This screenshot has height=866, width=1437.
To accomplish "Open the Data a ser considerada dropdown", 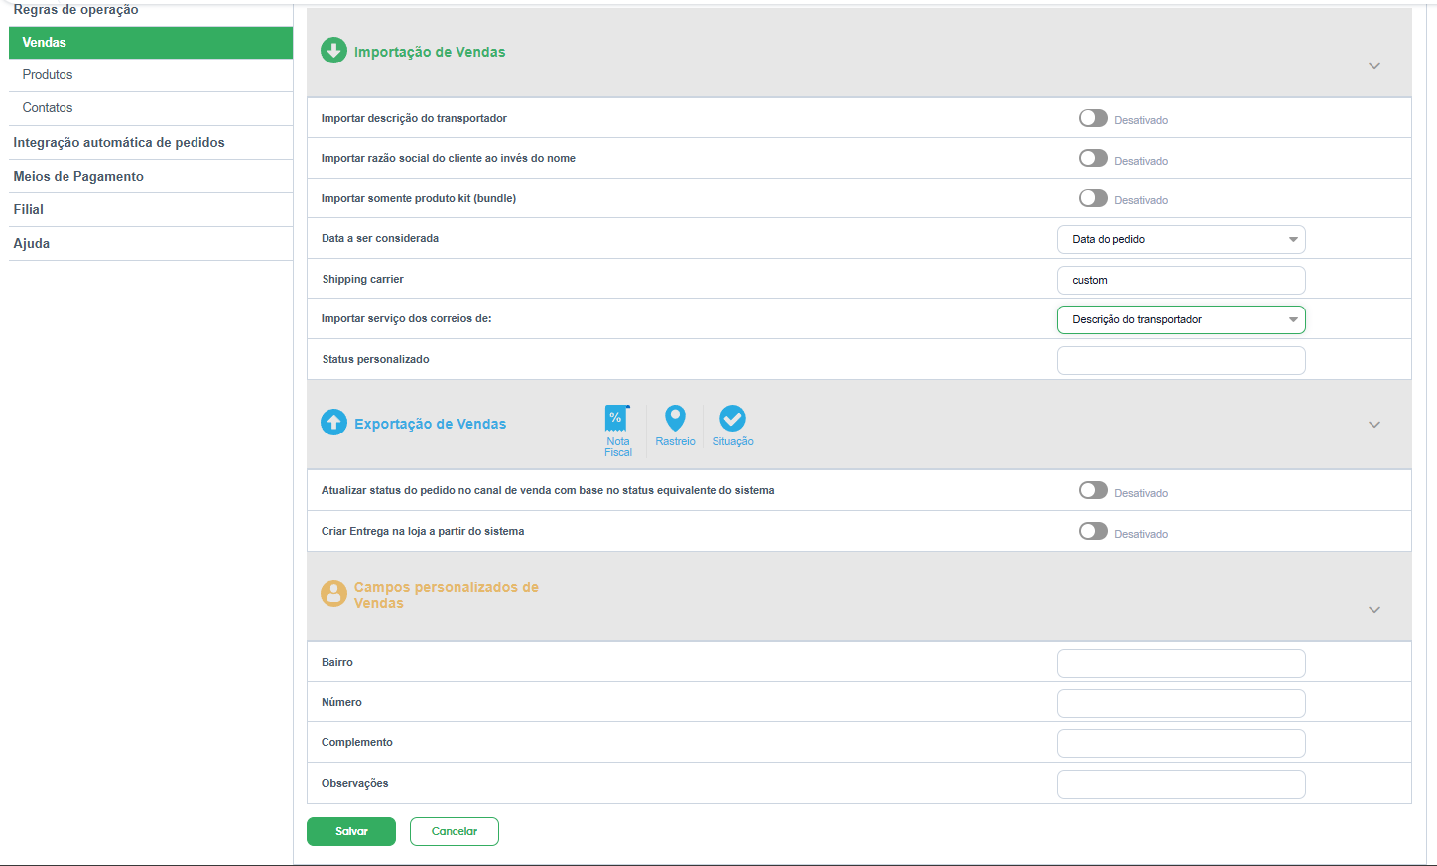I will click(1180, 240).
